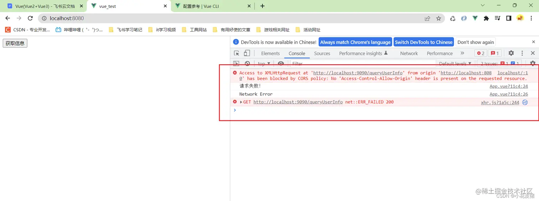The width and height of the screenshot is (539, 201).
Task: Click the blue swirl extension icon
Action: (464, 18)
